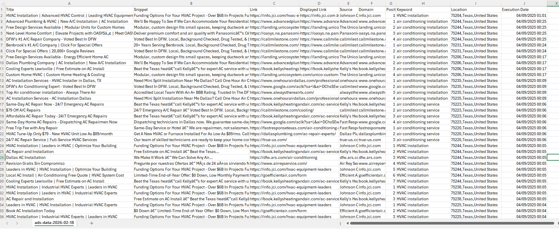Go to previous sheet with left arrow
The width and height of the screenshot is (559, 229).
[x=7, y=223]
